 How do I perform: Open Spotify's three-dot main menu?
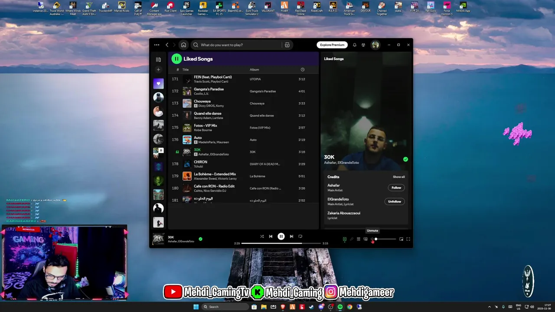click(157, 45)
